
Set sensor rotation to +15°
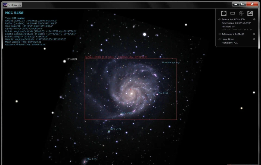point(250,30)
